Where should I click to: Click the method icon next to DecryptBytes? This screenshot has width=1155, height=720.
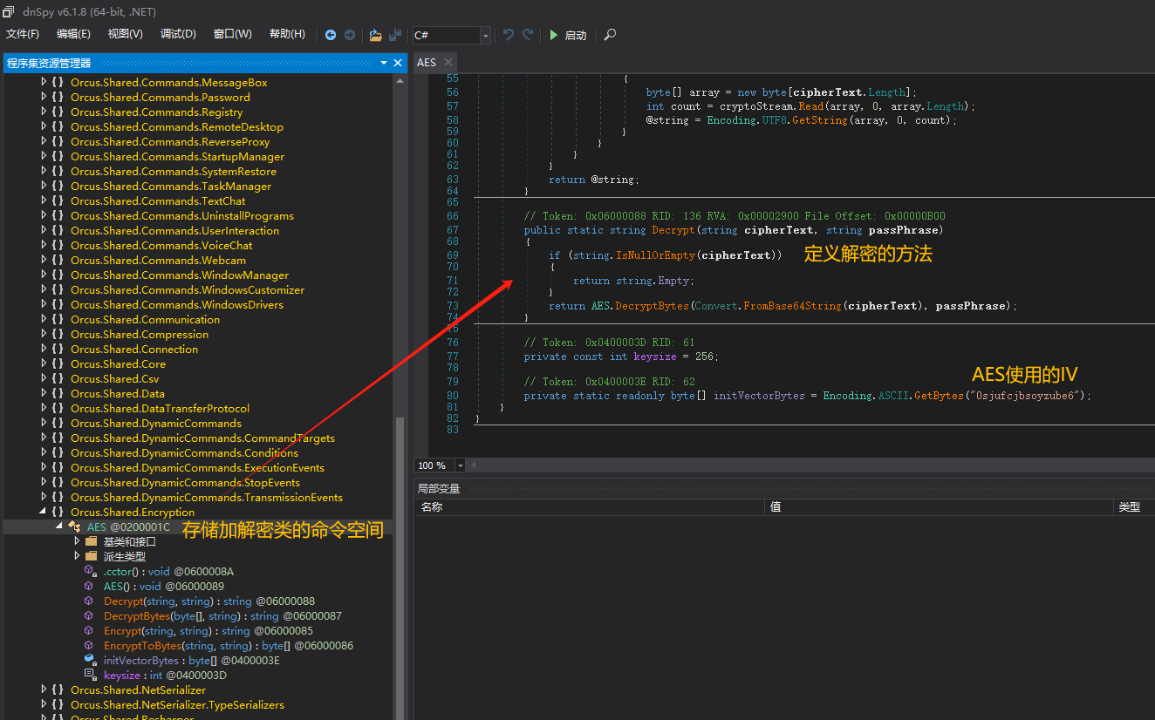click(x=90, y=615)
